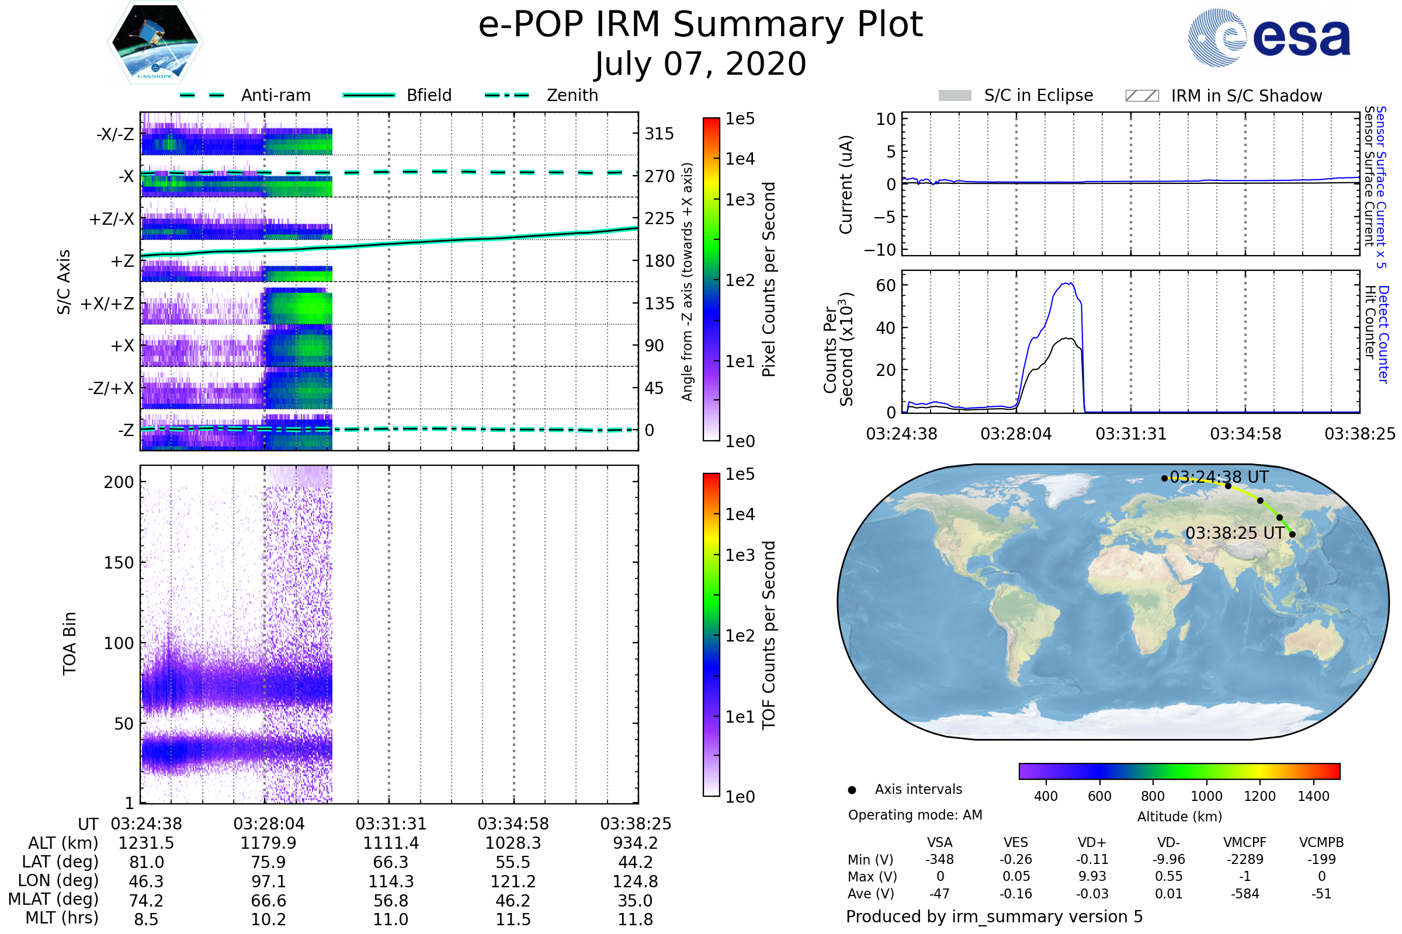The image size is (1402, 934).
Task: Click the Bfield solid legend line
Action: pos(369,95)
